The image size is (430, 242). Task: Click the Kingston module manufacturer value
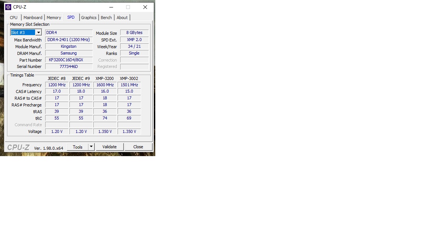click(69, 46)
